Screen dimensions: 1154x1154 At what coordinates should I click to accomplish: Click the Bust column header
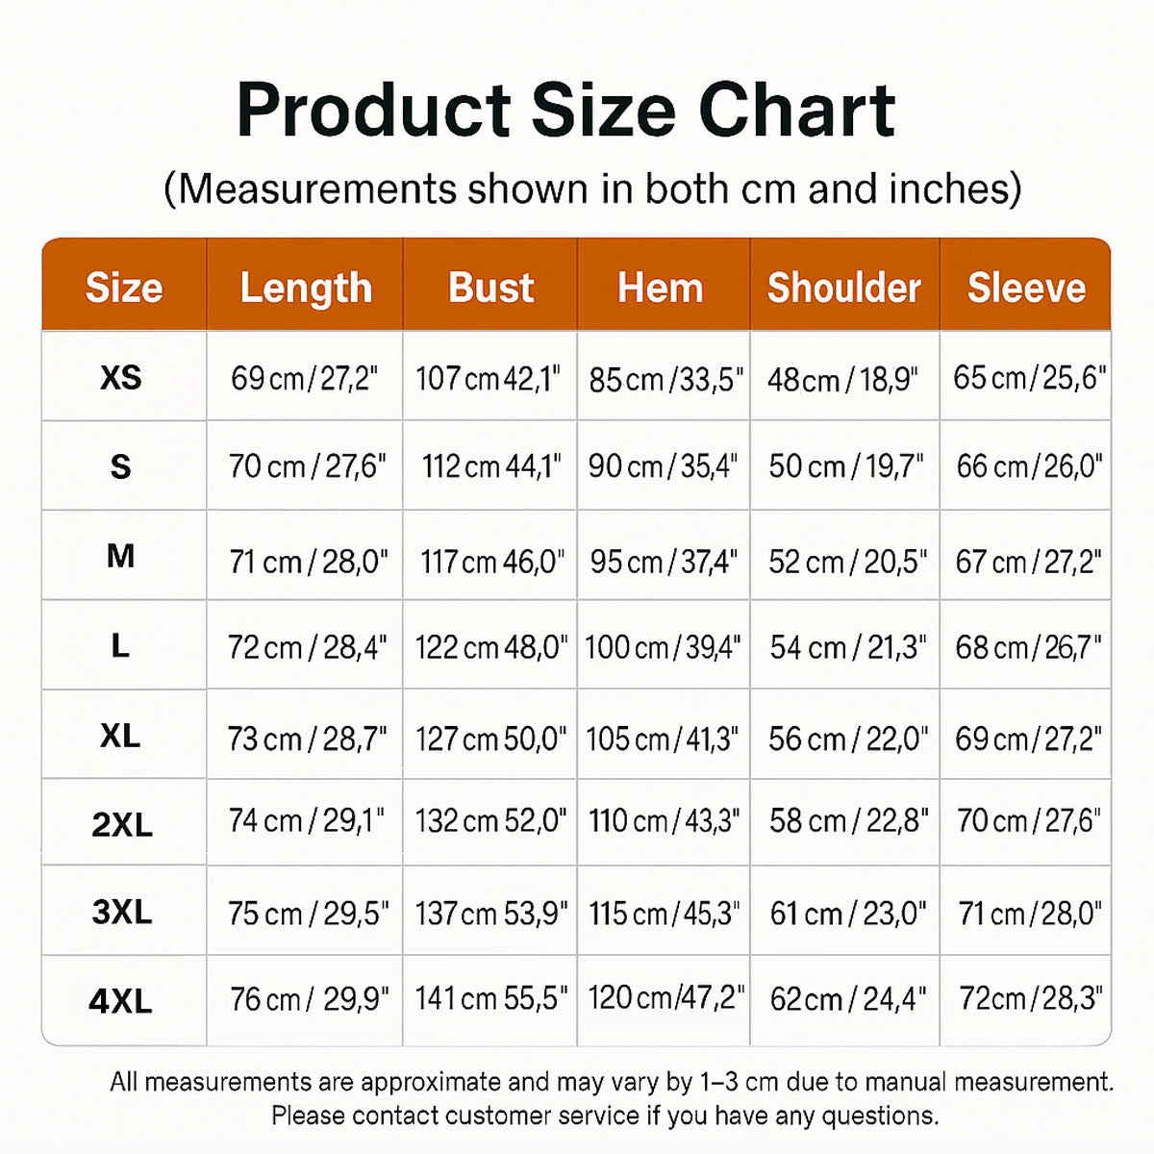[x=490, y=288]
